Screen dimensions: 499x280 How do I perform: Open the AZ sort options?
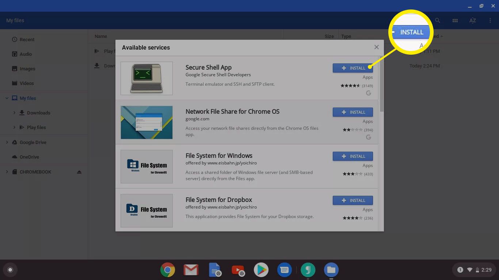coord(472,20)
